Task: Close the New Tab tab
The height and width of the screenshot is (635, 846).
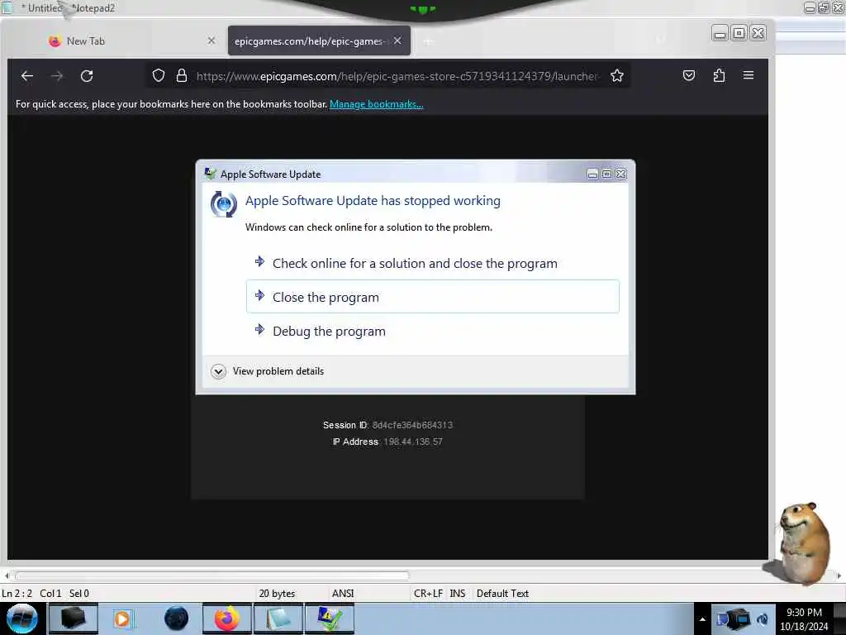Action: 211,41
